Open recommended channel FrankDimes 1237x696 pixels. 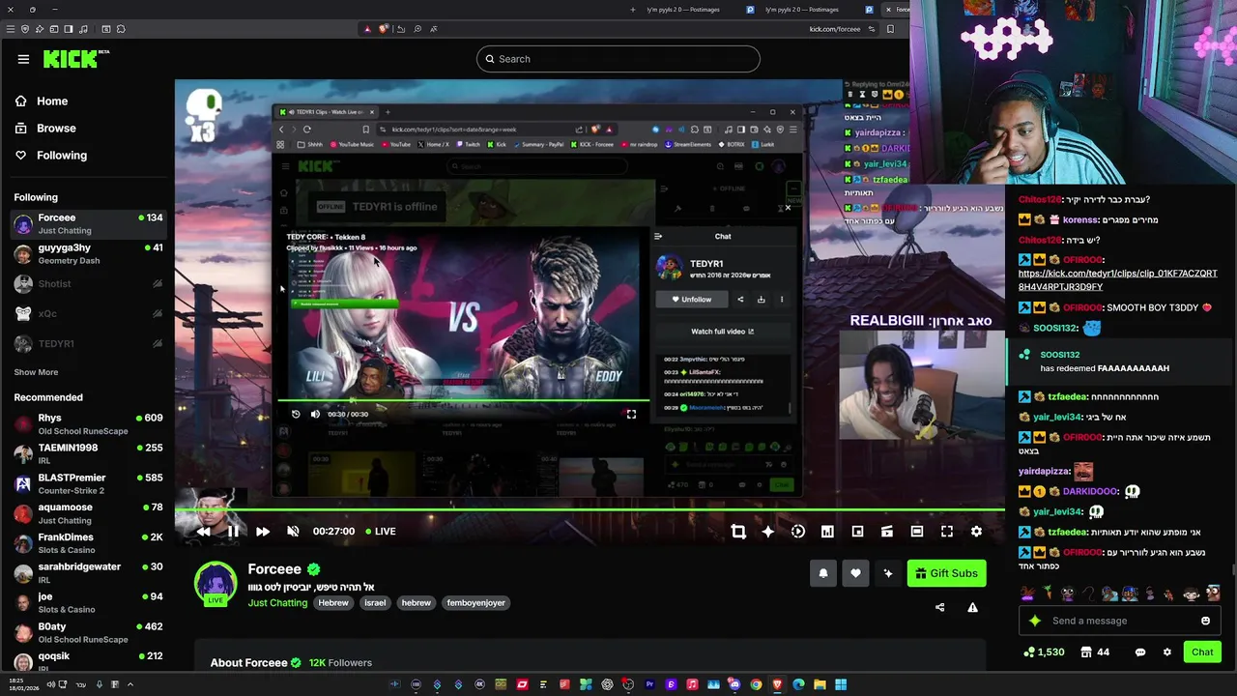pyautogui.click(x=87, y=543)
